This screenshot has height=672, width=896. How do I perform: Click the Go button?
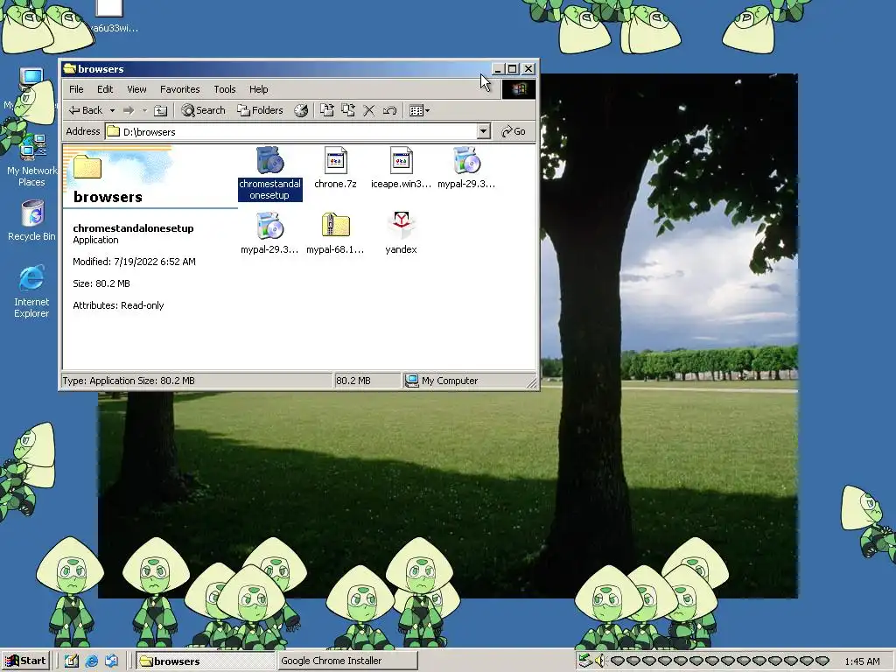[x=513, y=131]
